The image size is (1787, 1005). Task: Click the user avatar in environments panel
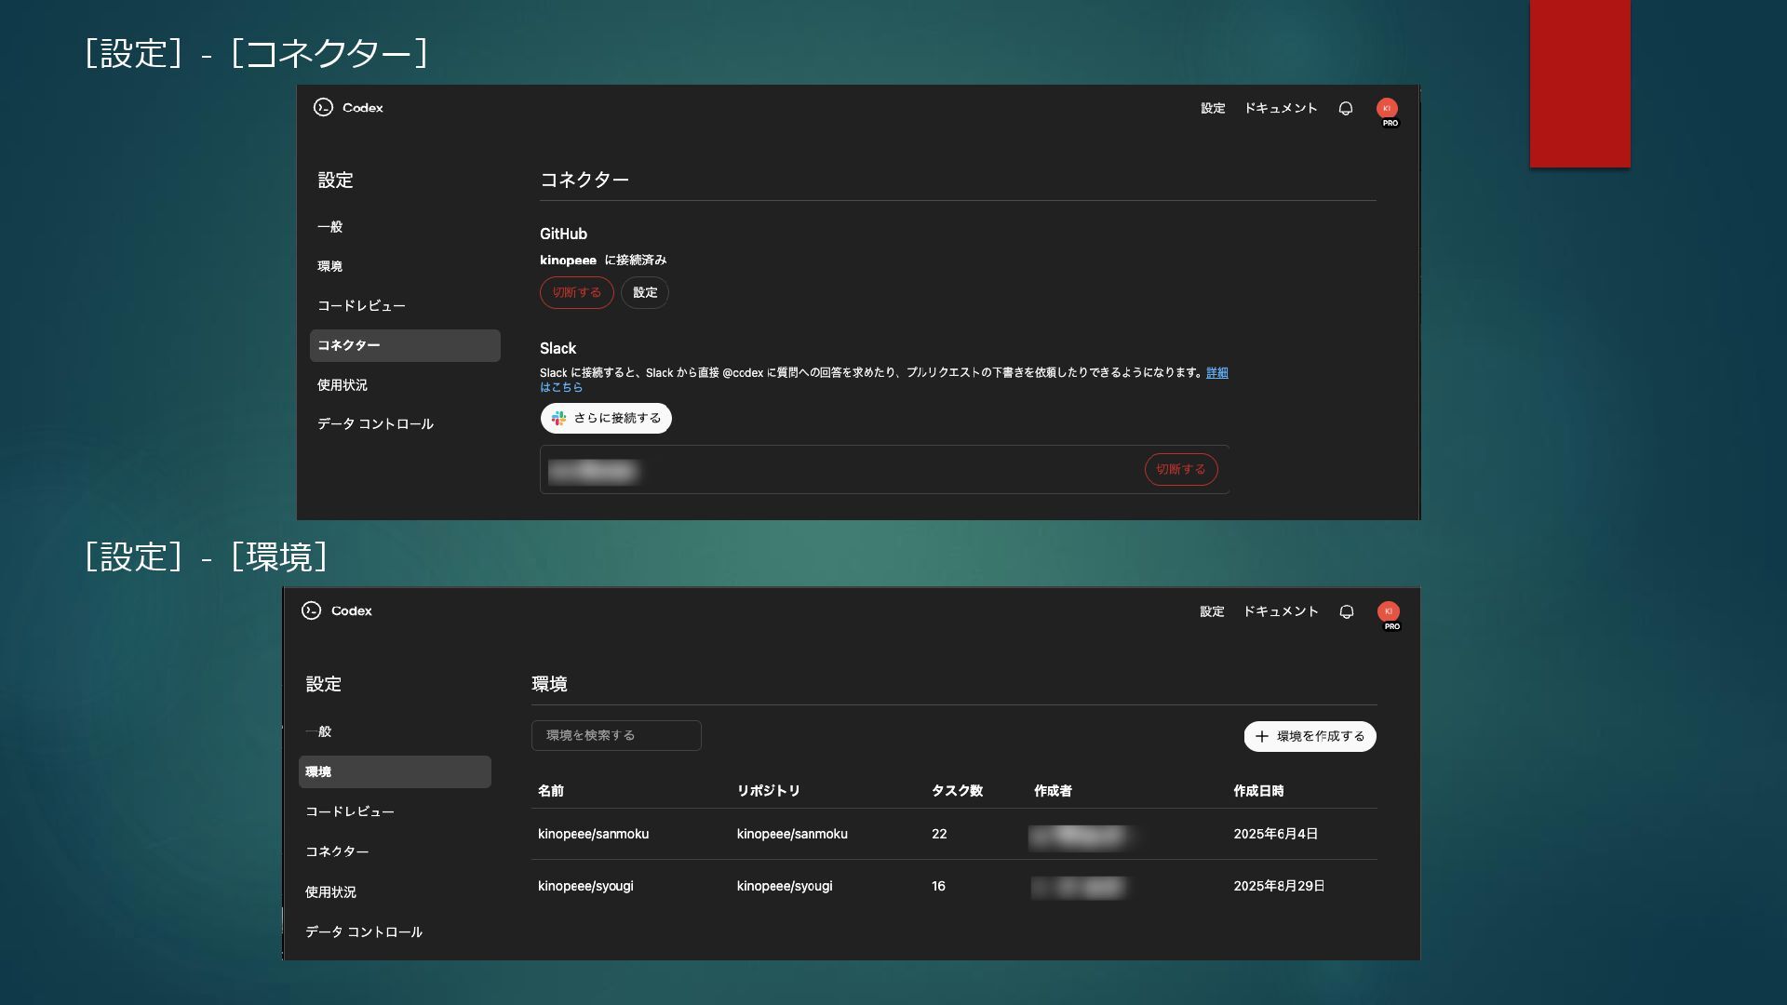[1388, 612]
